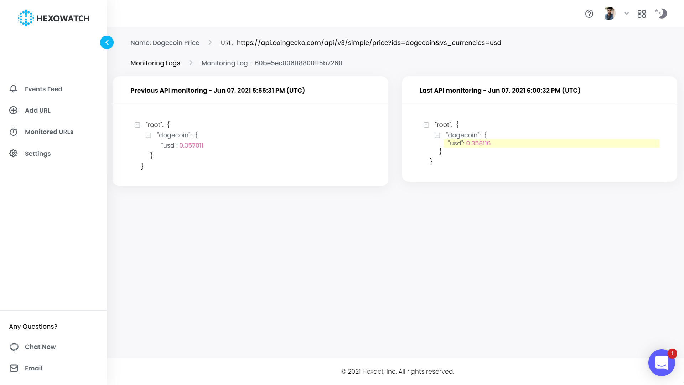Open Events Feed menu item
This screenshot has width=684, height=385.
[x=43, y=89]
